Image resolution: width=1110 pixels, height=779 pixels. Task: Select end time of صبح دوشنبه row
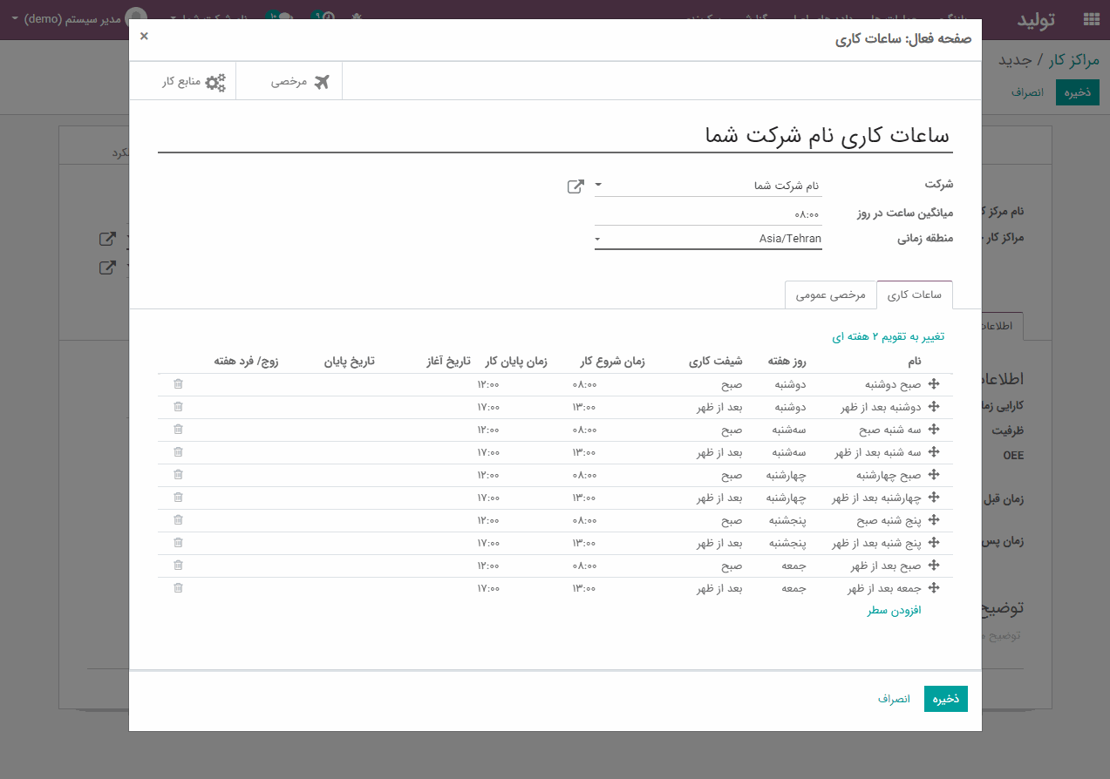(487, 384)
